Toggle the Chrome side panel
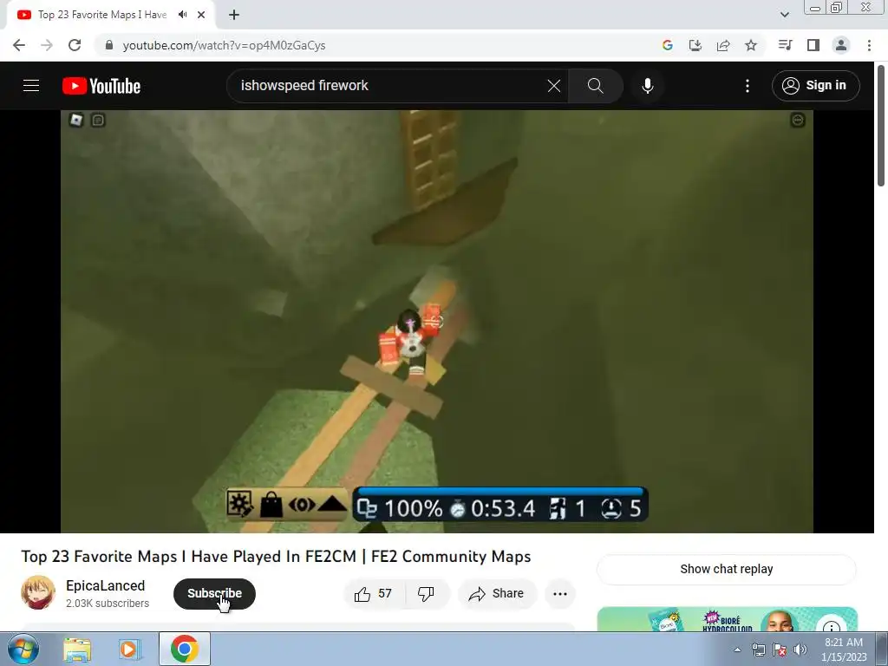888x666 pixels. pyautogui.click(x=813, y=45)
